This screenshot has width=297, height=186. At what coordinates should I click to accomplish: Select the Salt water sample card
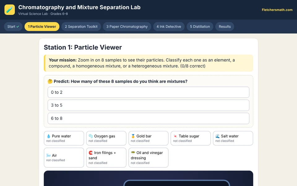233,138
